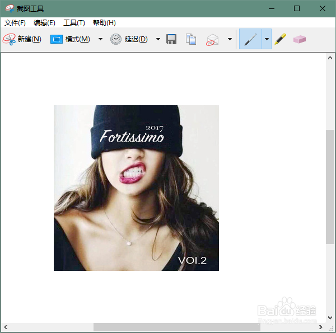The width and height of the screenshot is (336, 333).
Task: Close the Snipping Tool window
Action: click(x=323, y=8)
